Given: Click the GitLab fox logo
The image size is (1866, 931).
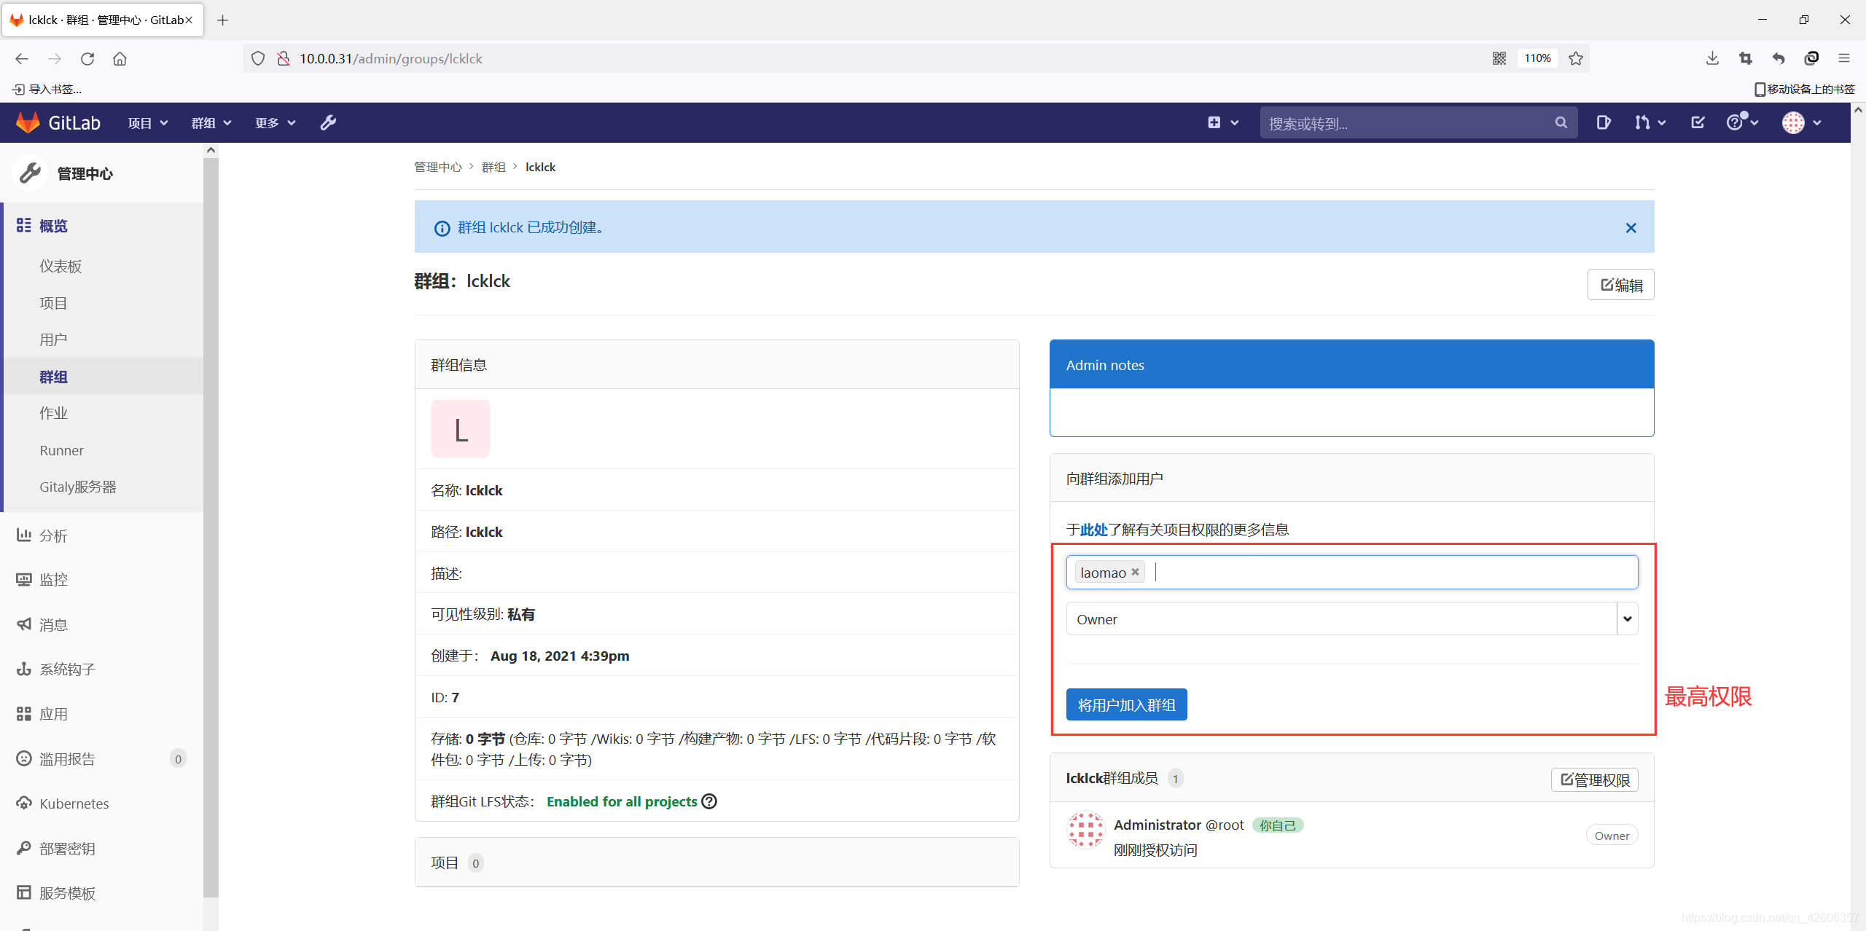Looking at the screenshot, I should pos(28,122).
